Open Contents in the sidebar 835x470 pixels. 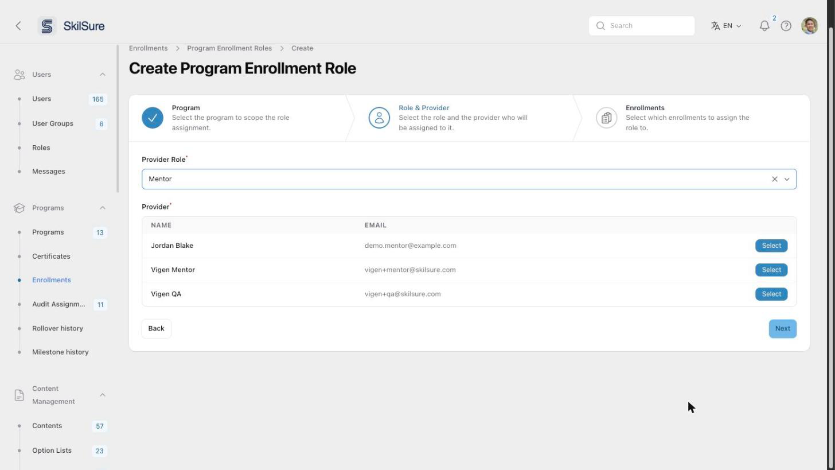coord(47,426)
